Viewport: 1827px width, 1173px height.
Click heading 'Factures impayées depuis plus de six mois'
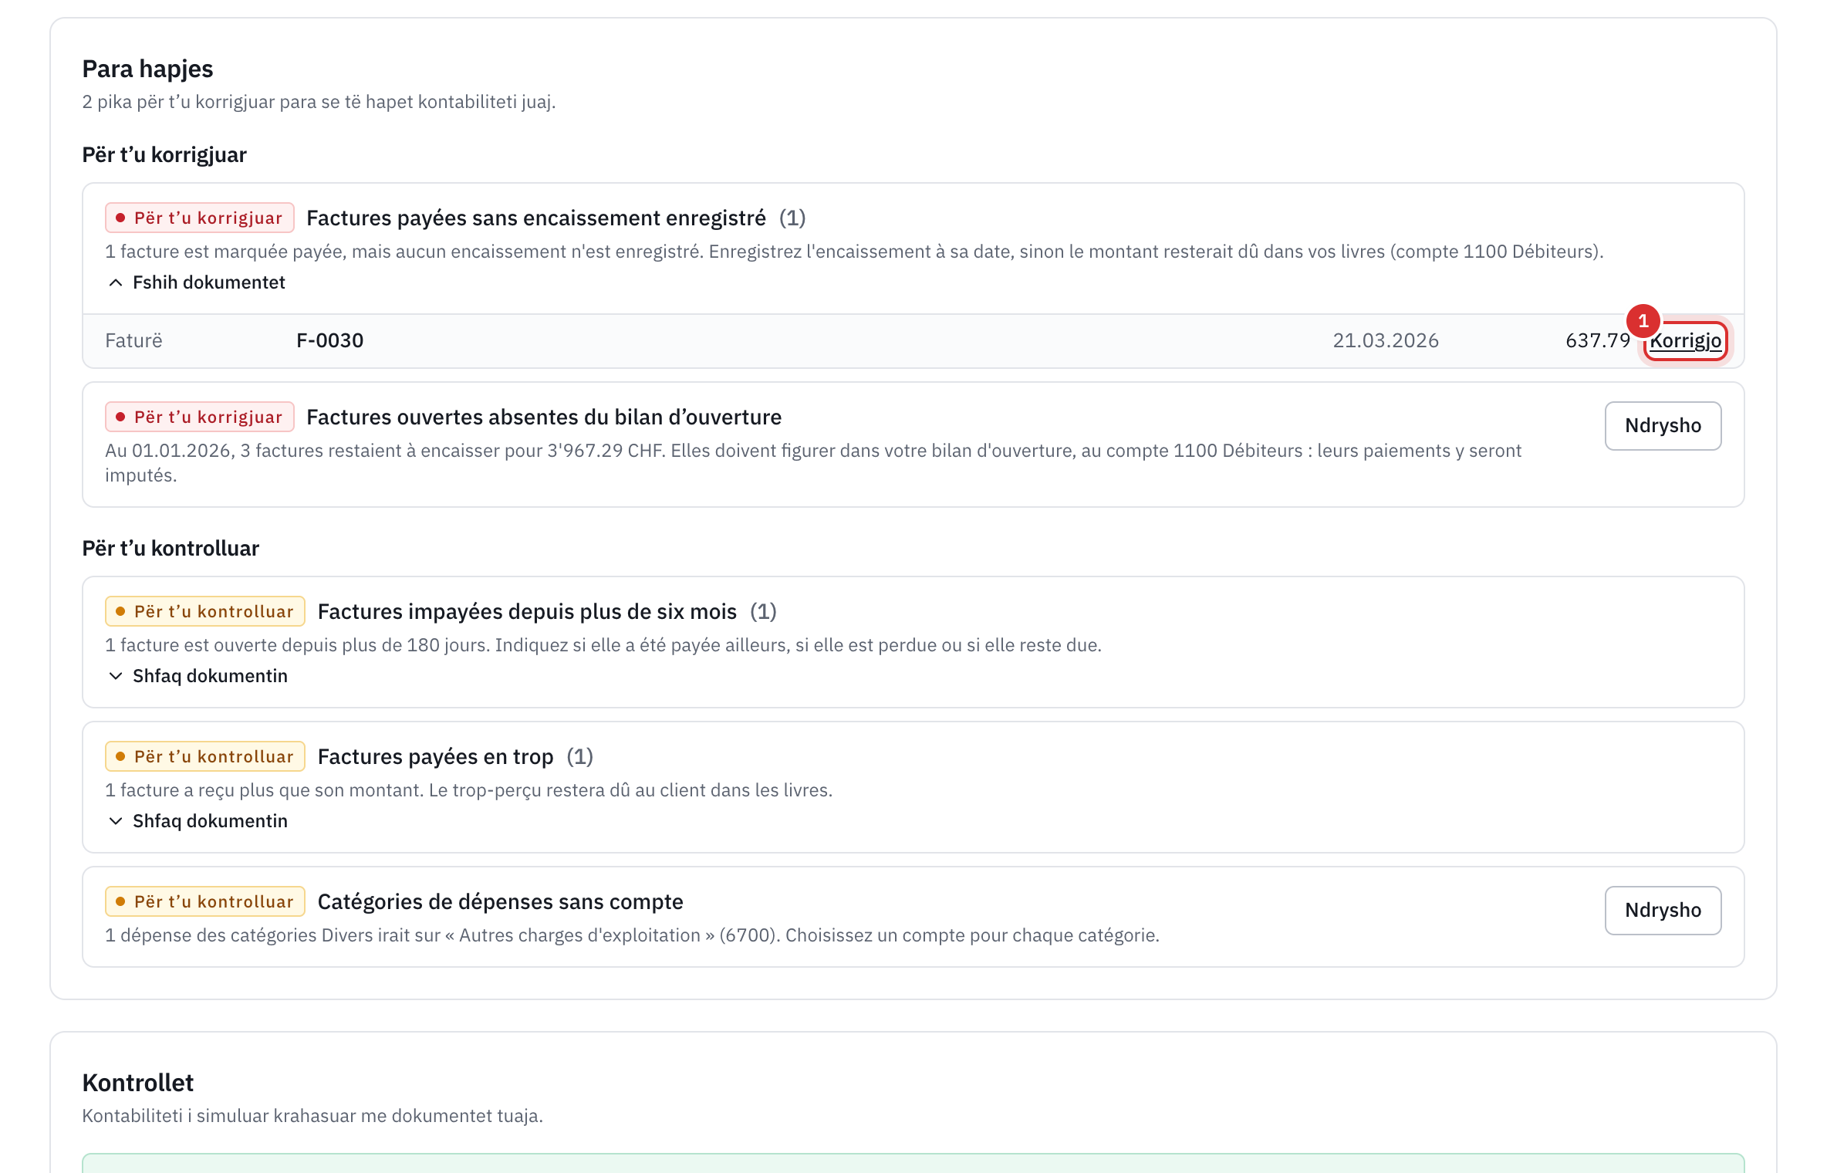coord(527,612)
